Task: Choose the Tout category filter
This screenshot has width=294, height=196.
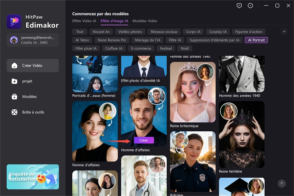Action: pyautogui.click(x=80, y=32)
